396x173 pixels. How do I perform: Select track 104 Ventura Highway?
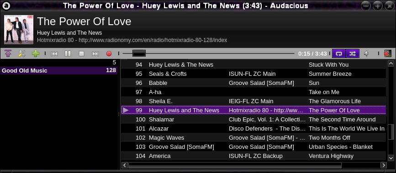click(x=253, y=156)
